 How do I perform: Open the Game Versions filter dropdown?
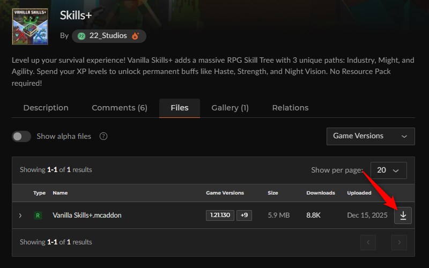click(x=371, y=136)
